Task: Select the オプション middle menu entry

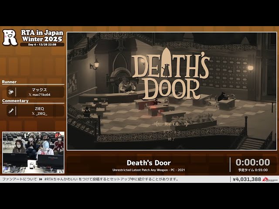Action: (x=171, y=131)
